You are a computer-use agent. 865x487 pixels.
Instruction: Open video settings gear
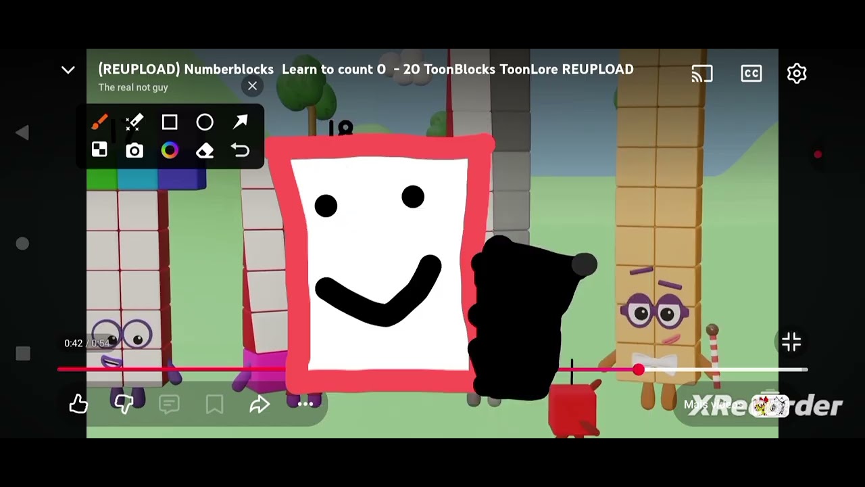(797, 73)
